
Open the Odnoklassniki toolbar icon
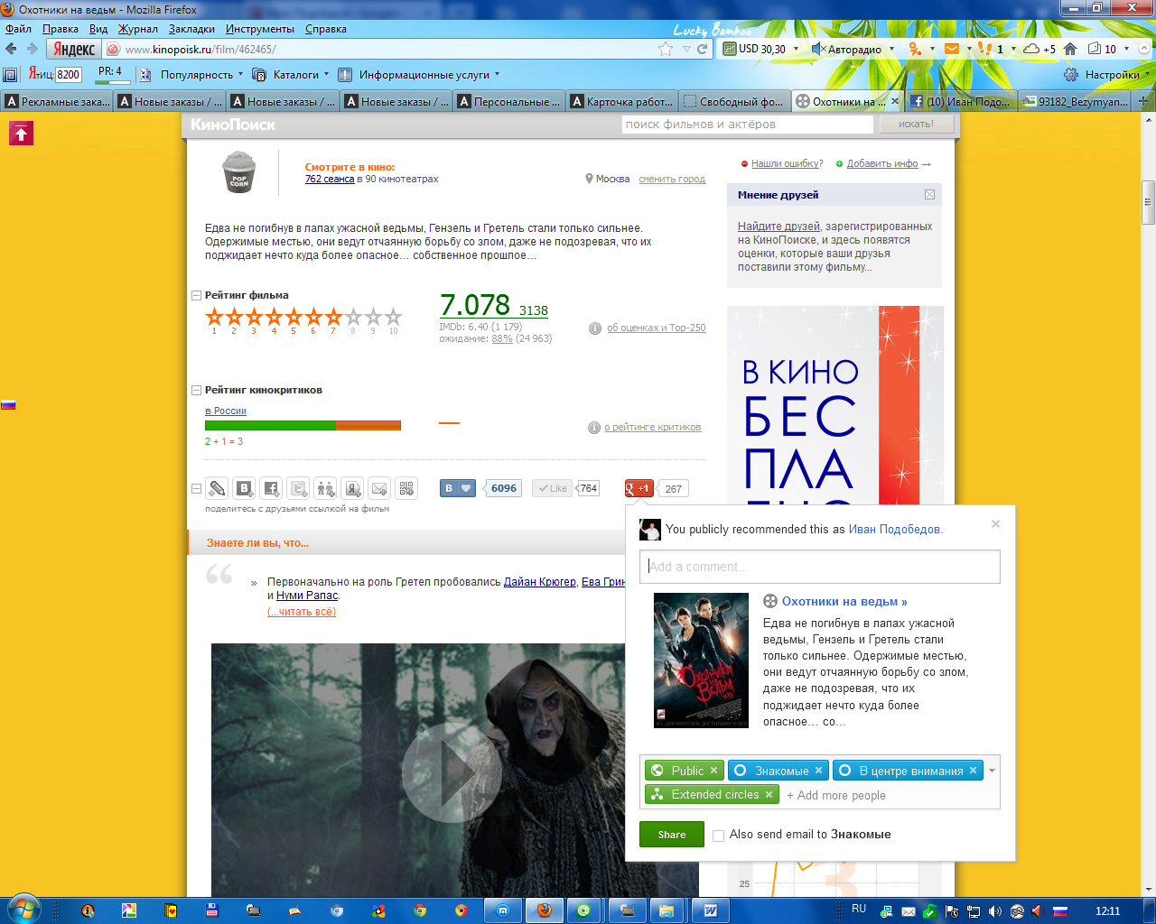click(915, 49)
